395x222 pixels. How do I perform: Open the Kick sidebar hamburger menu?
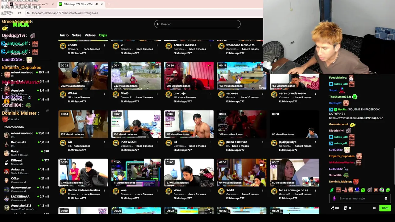tap(6, 25)
